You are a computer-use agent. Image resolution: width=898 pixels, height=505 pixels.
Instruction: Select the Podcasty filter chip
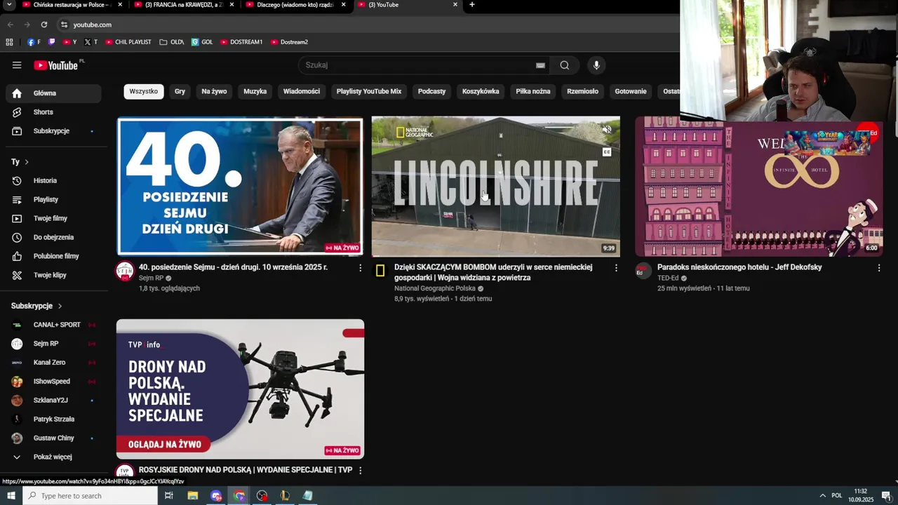point(432,91)
